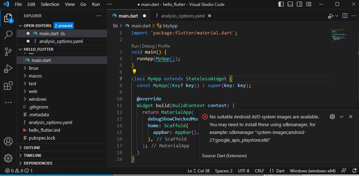Open the Edit menu
The width and height of the screenshot is (359, 176).
tap(31, 4)
